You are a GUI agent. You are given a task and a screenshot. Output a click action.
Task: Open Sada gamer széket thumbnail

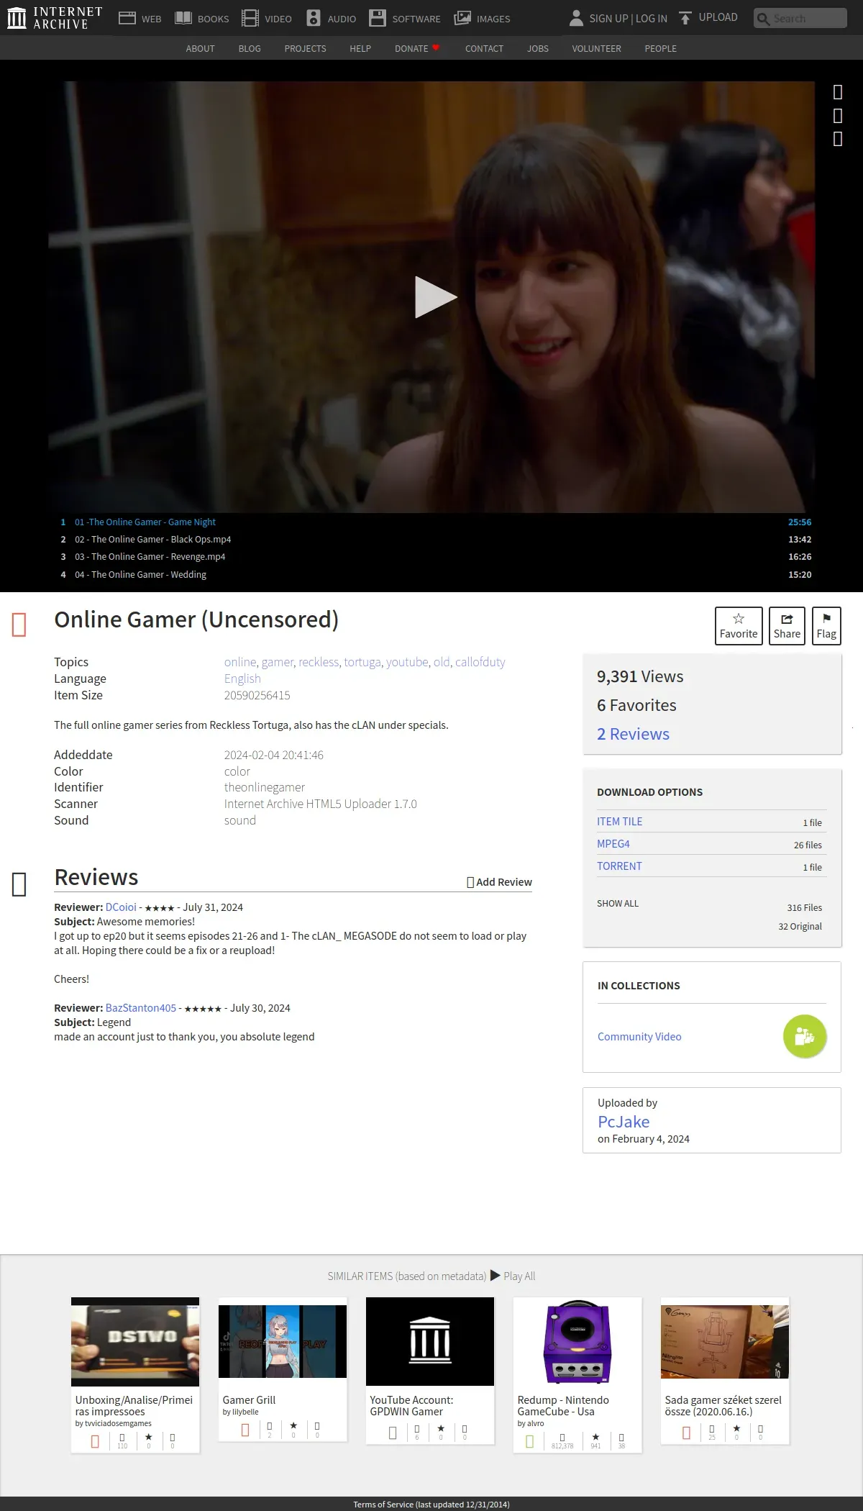[x=725, y=1341]
